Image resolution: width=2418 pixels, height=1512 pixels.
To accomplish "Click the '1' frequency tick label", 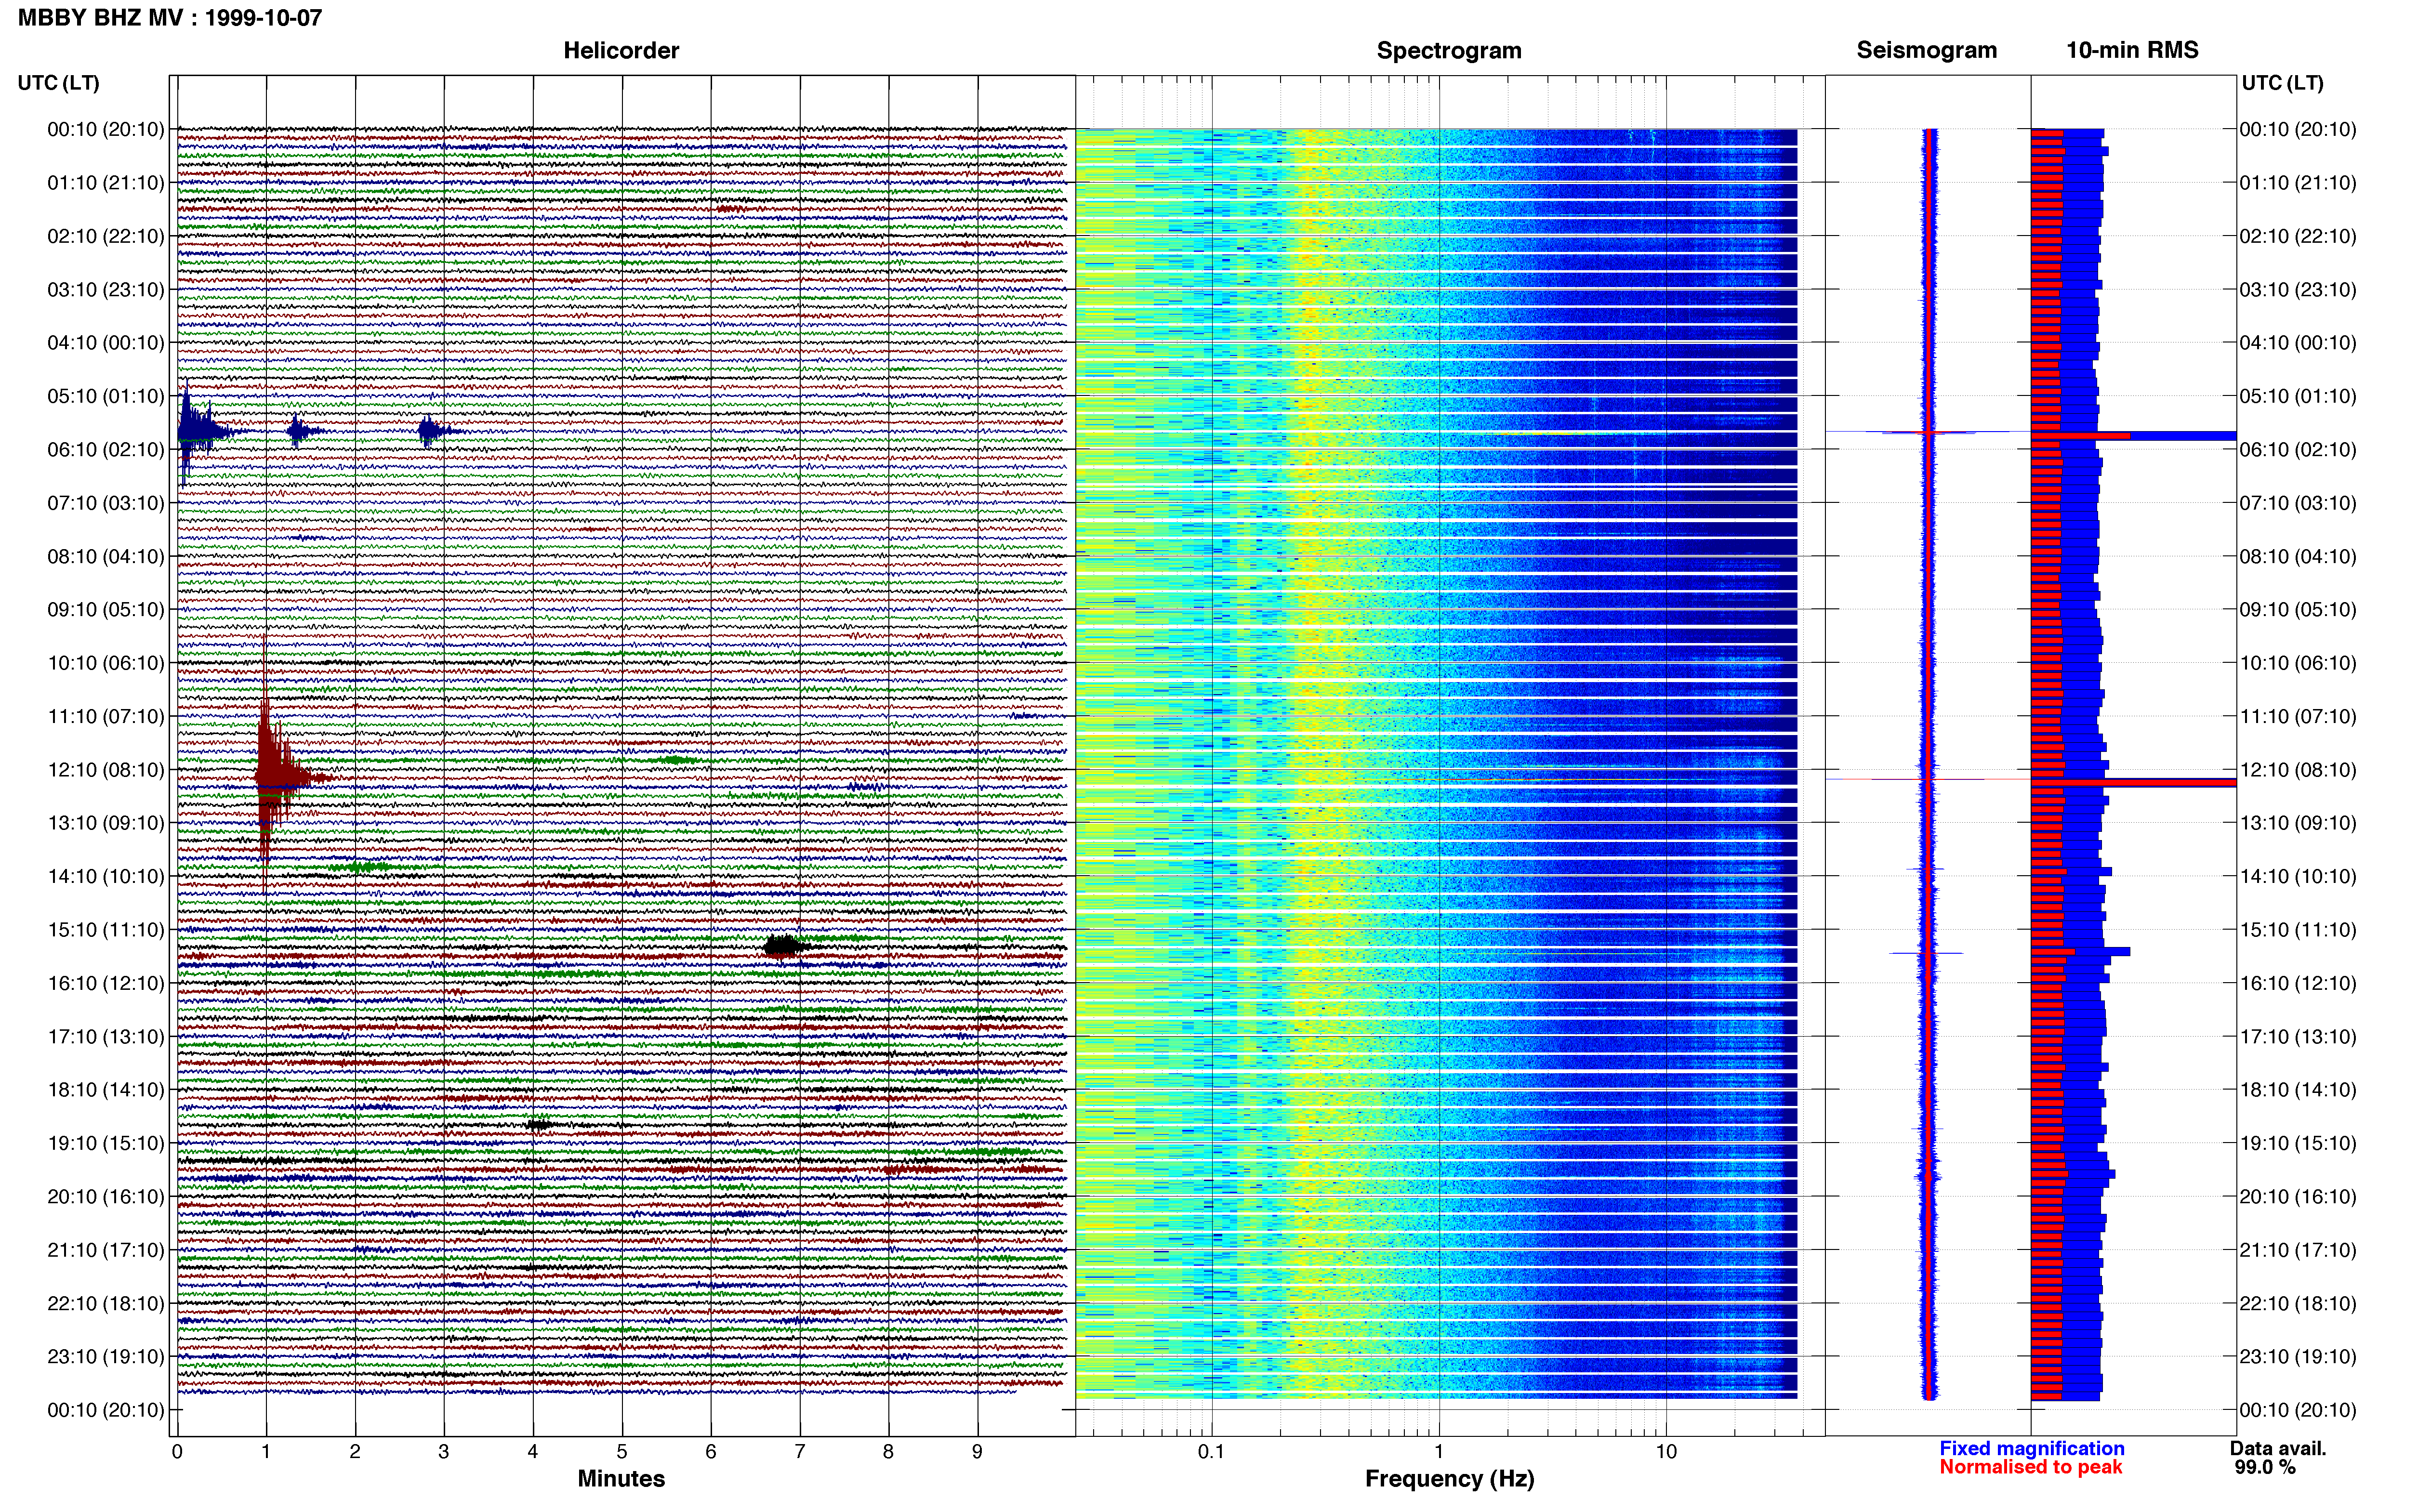I will 1439,1451.
